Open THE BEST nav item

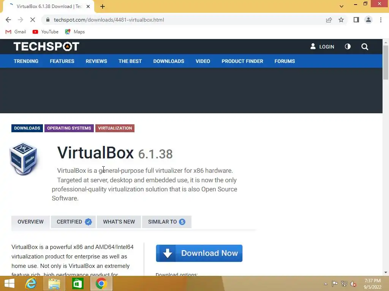(x=130, y=61)
